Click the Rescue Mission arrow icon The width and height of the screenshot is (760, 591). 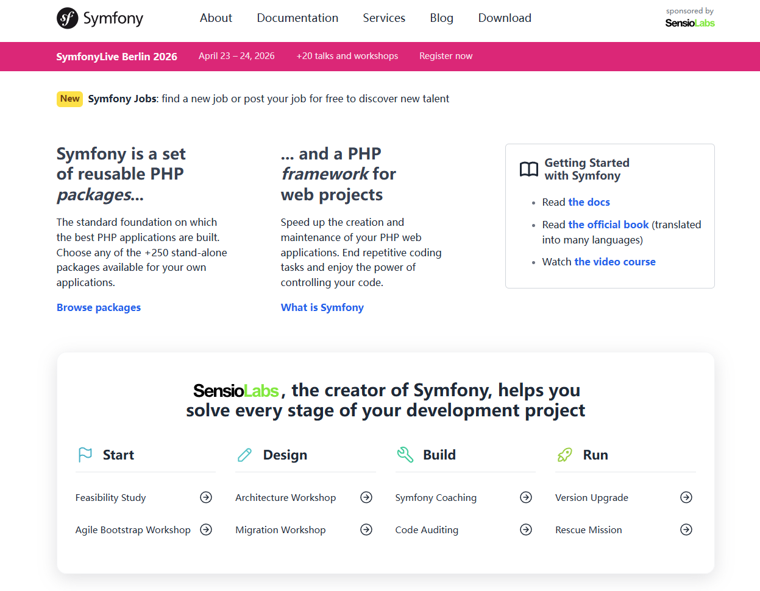point(686,530)
